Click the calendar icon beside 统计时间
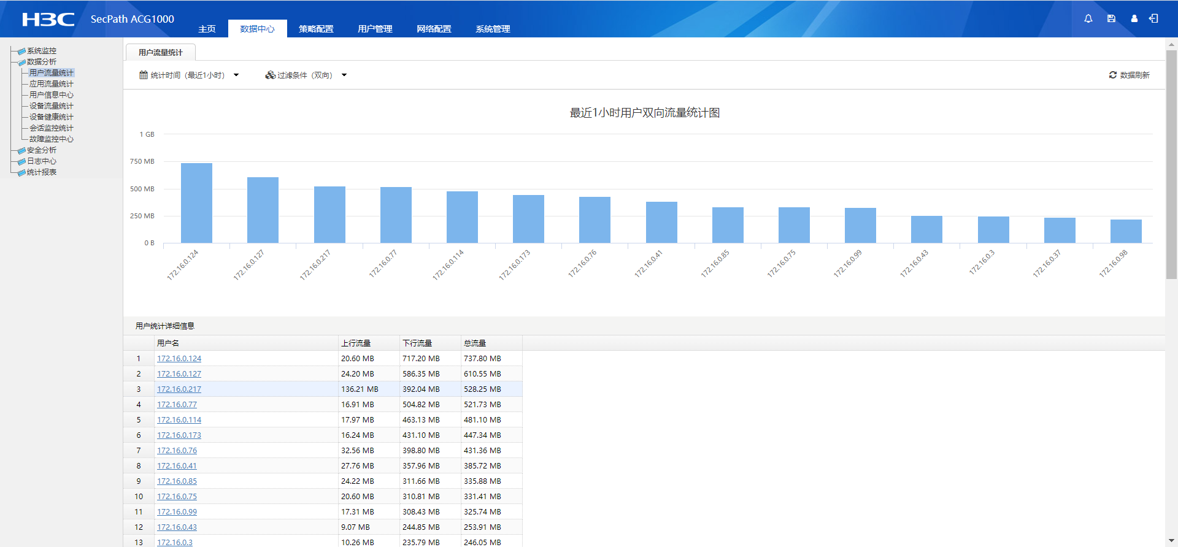Image resolution: width=1178 pixels, height=547 pixels. [x=144, y=75]
